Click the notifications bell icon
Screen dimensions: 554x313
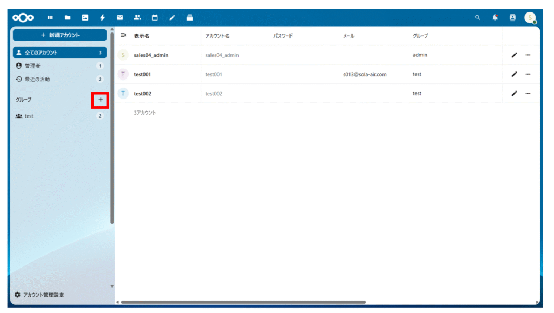pos(495,18)
